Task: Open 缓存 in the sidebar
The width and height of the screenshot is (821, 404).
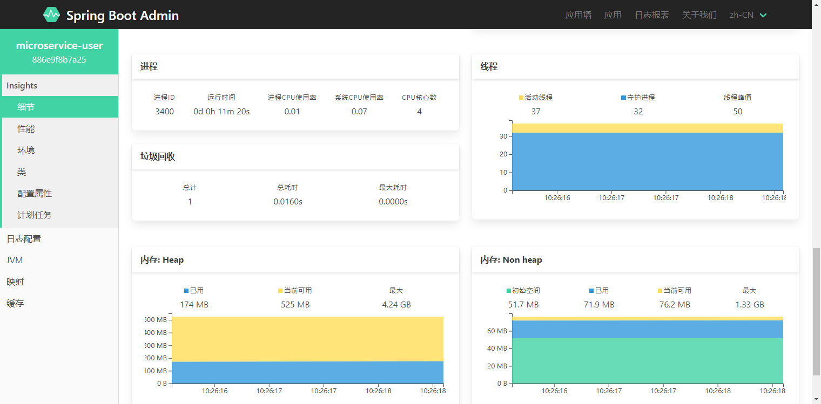Action: (x=59, y=303)
